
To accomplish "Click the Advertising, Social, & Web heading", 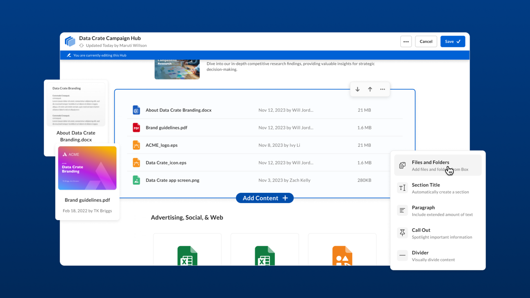I will [x=187, y=217].
